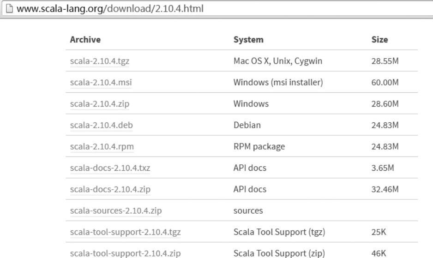Screen dimensions: 433x258
Task: Click the Scala Tool Support (tgz) cell
Action: [x=279, y=232]
